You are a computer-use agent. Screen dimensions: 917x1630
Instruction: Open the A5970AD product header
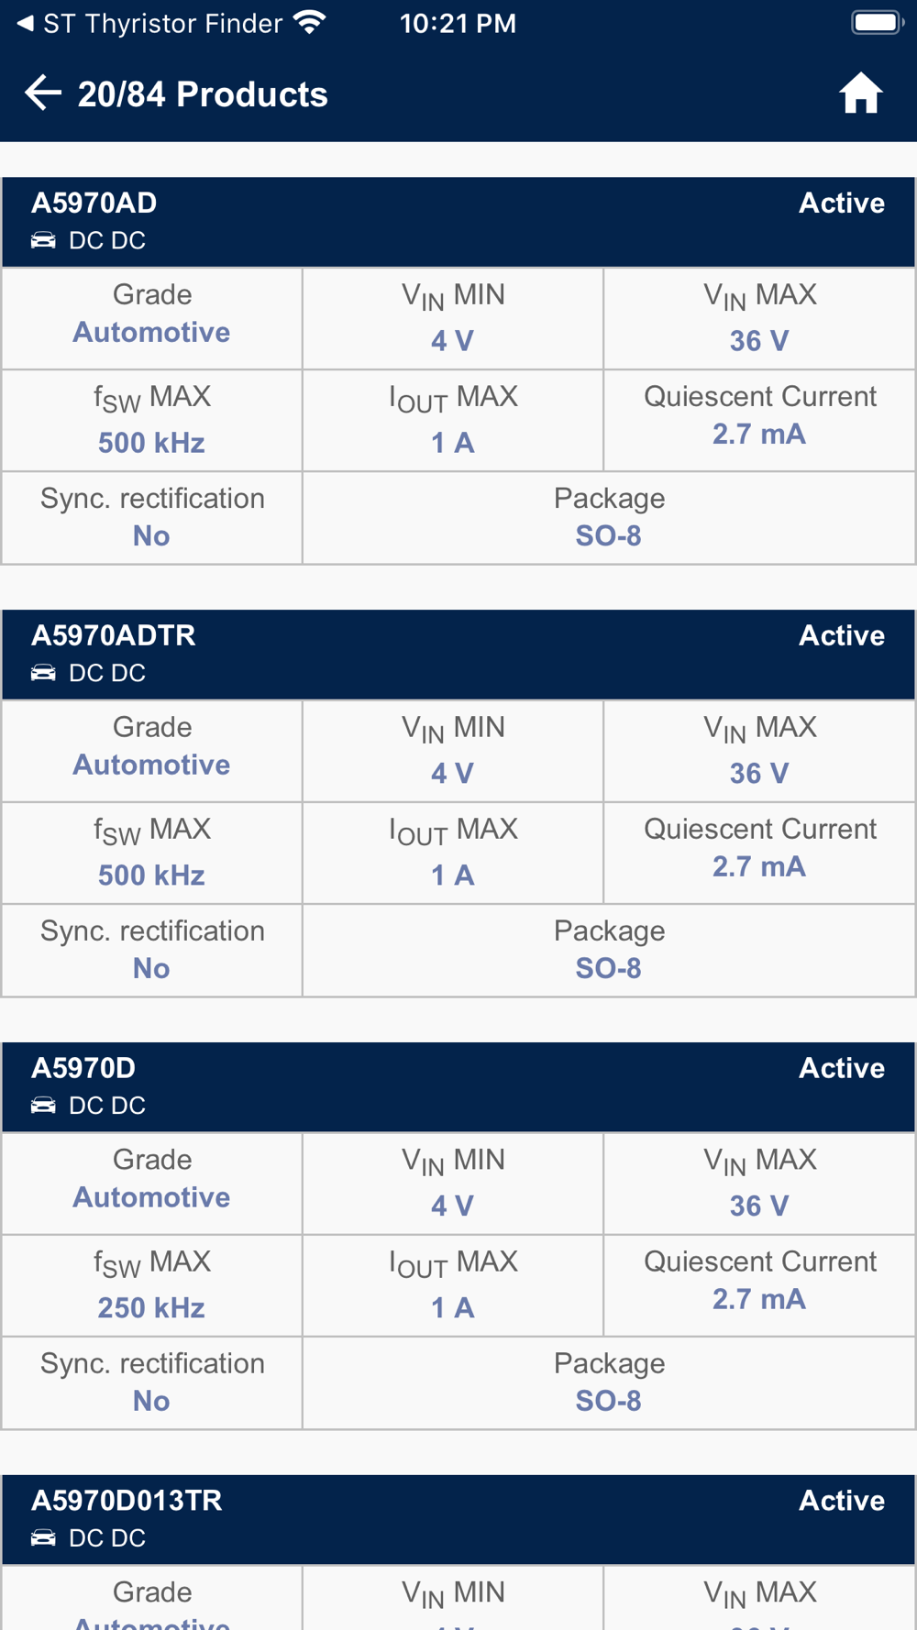pyautogui.click(x=458, y=222)
